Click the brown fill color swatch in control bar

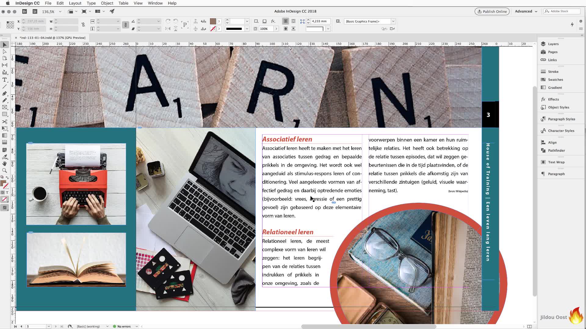coord(213,21)
